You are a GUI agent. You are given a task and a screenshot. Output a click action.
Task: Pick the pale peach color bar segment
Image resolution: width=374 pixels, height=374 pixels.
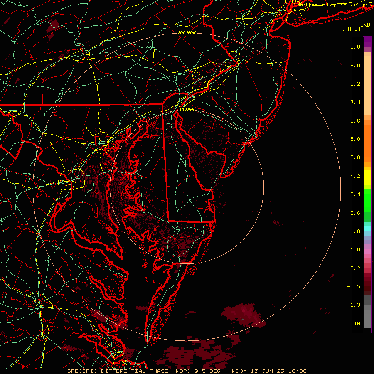pyautogui.click(x=367, y=86)
